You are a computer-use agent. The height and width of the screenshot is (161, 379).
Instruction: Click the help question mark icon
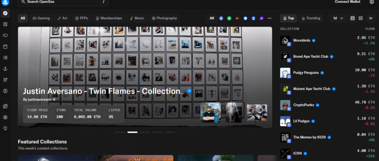(x=5, y=128)
